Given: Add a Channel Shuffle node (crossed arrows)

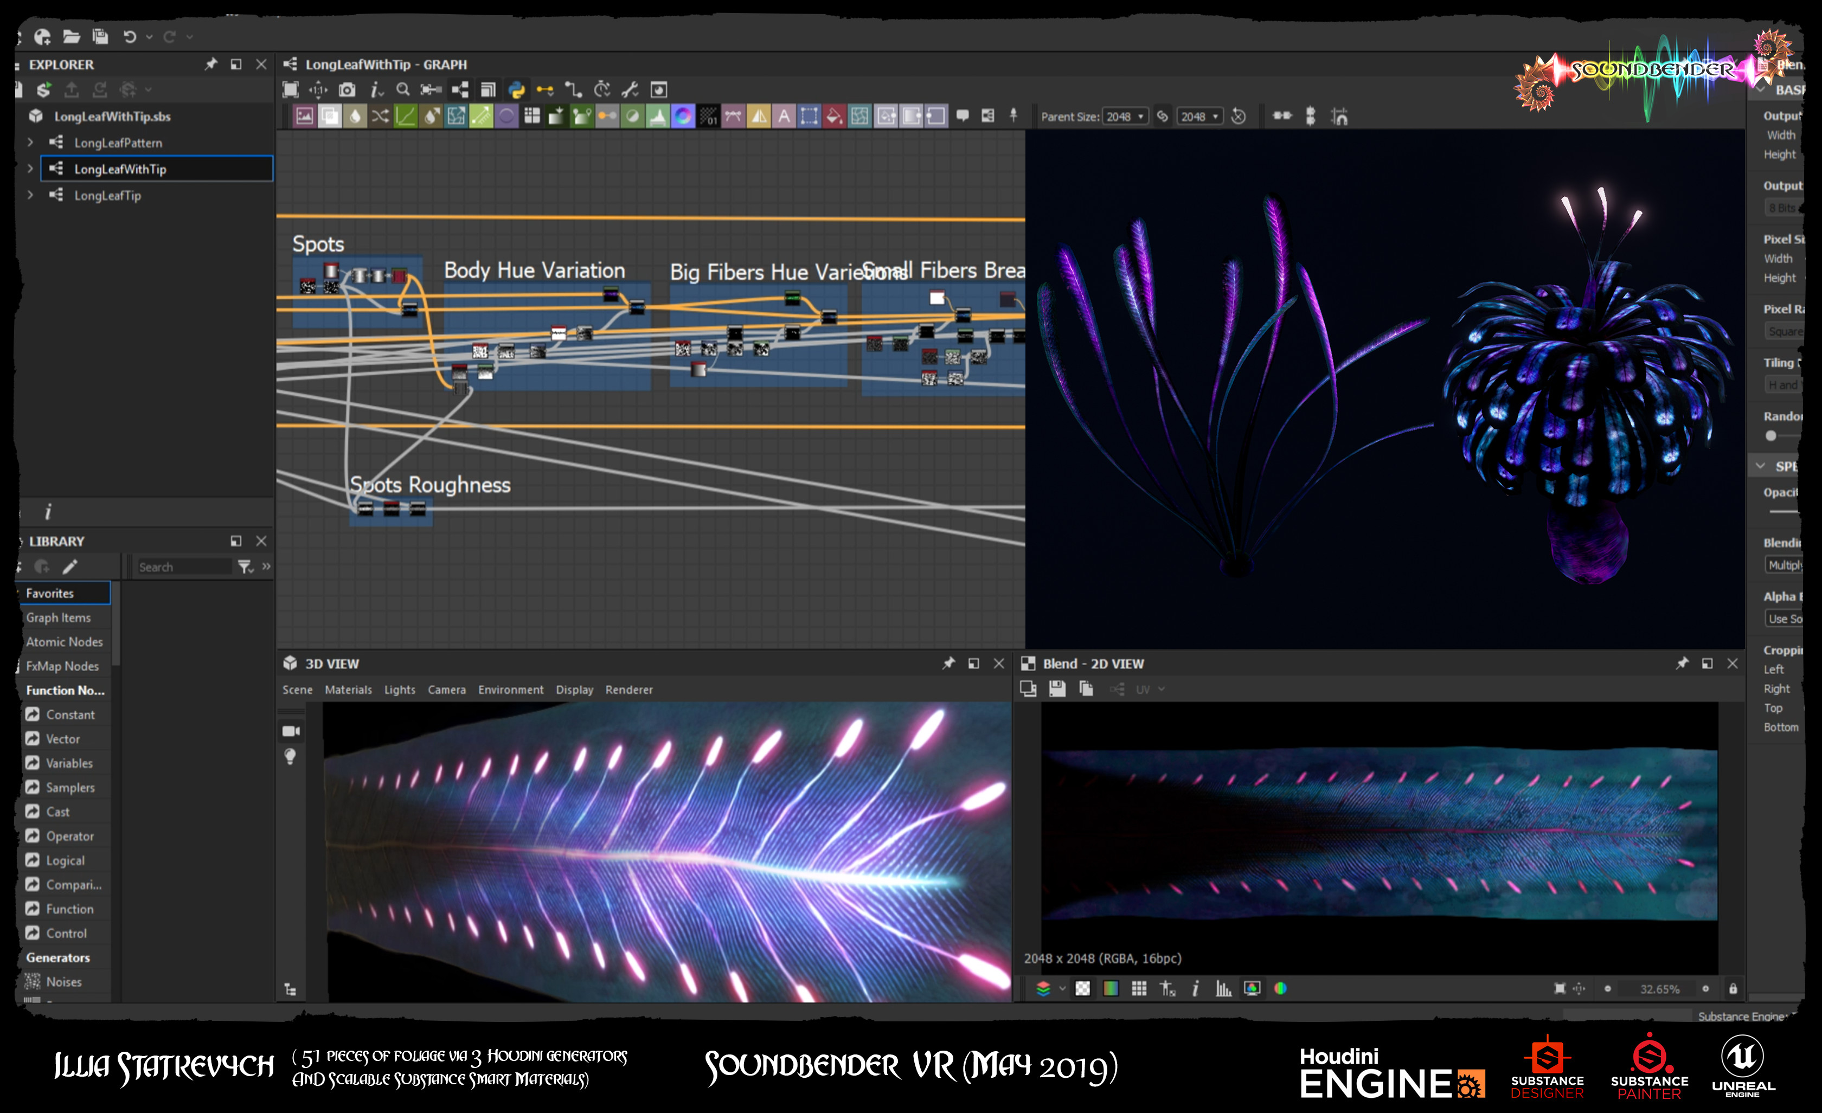Looking at the screenshot, I should point(380,116).
